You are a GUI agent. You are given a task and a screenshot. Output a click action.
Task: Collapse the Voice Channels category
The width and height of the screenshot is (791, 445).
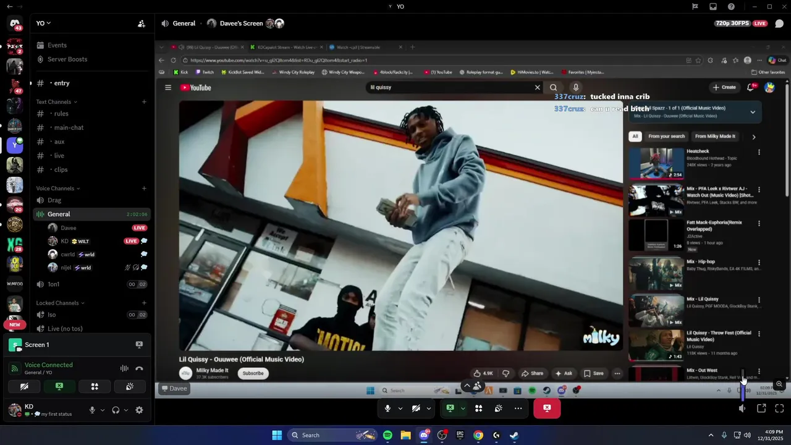click(x=57, y=189)
